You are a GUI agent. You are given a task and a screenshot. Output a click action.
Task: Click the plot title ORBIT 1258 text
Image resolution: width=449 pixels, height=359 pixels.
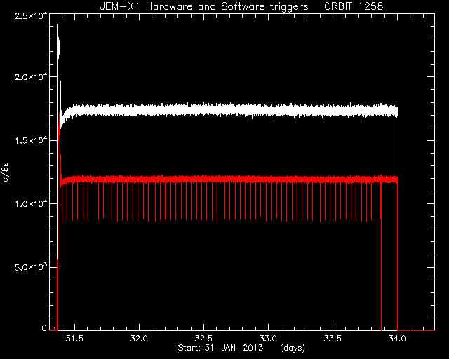coord(354,6)
